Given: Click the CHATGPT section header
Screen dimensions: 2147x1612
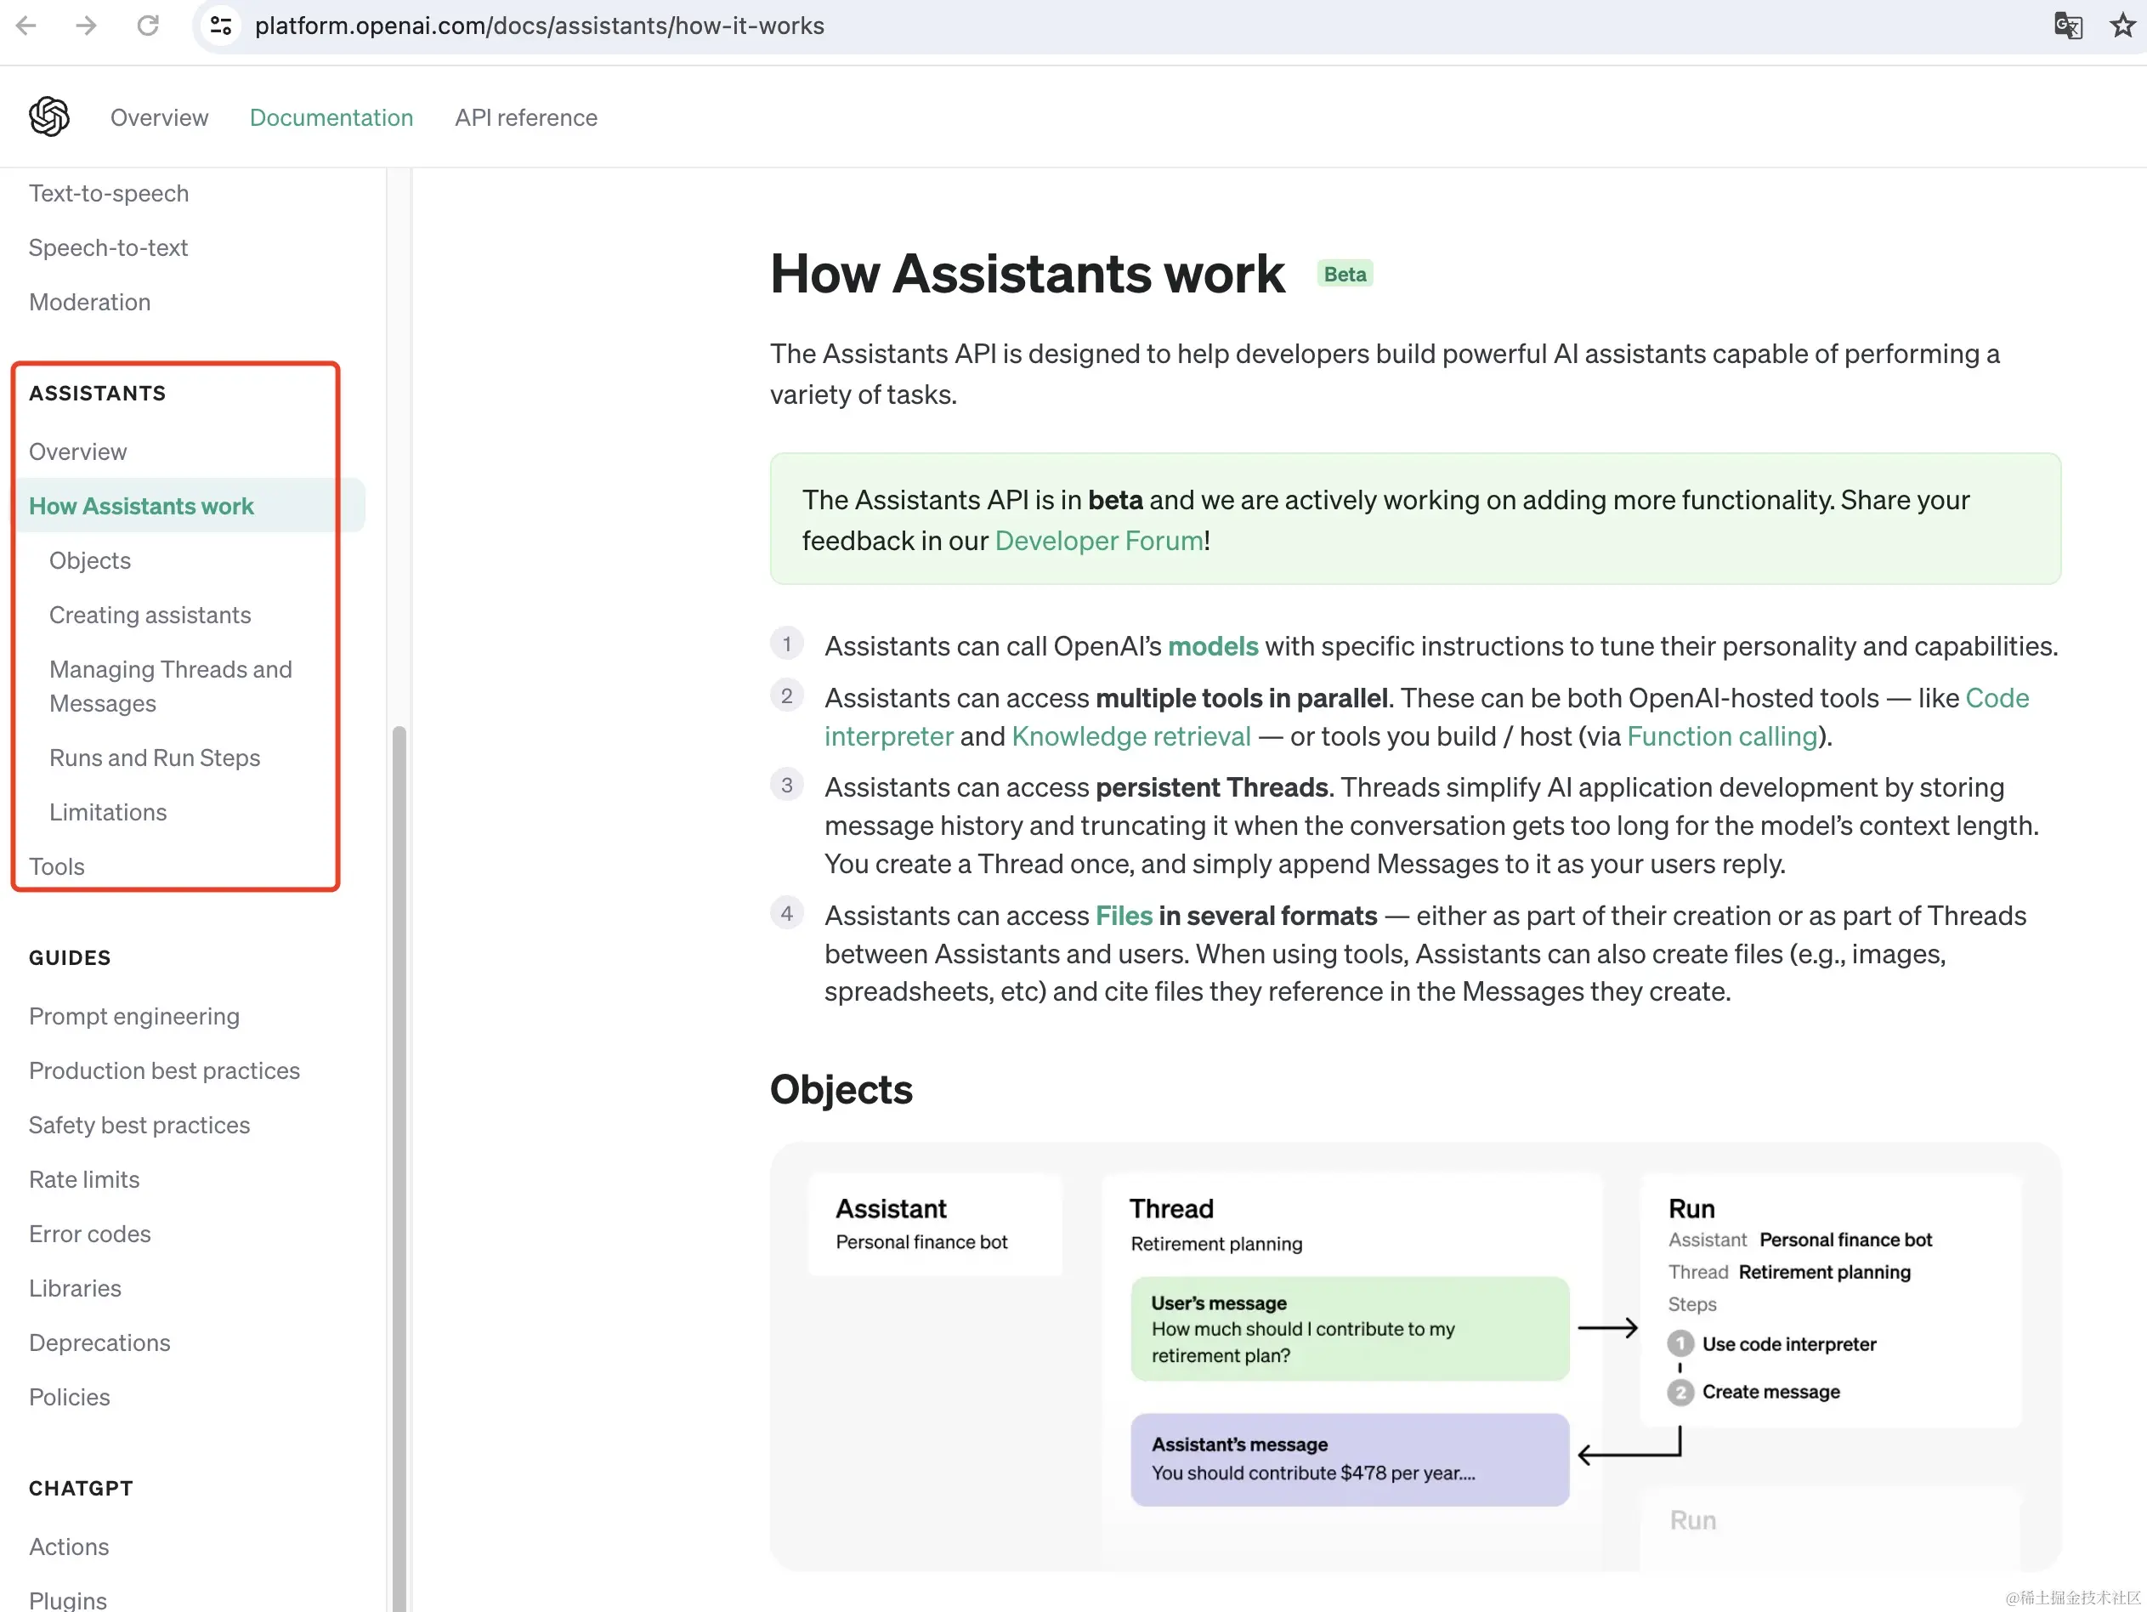Looking at the screenshot, I should tap(81, 1488).
